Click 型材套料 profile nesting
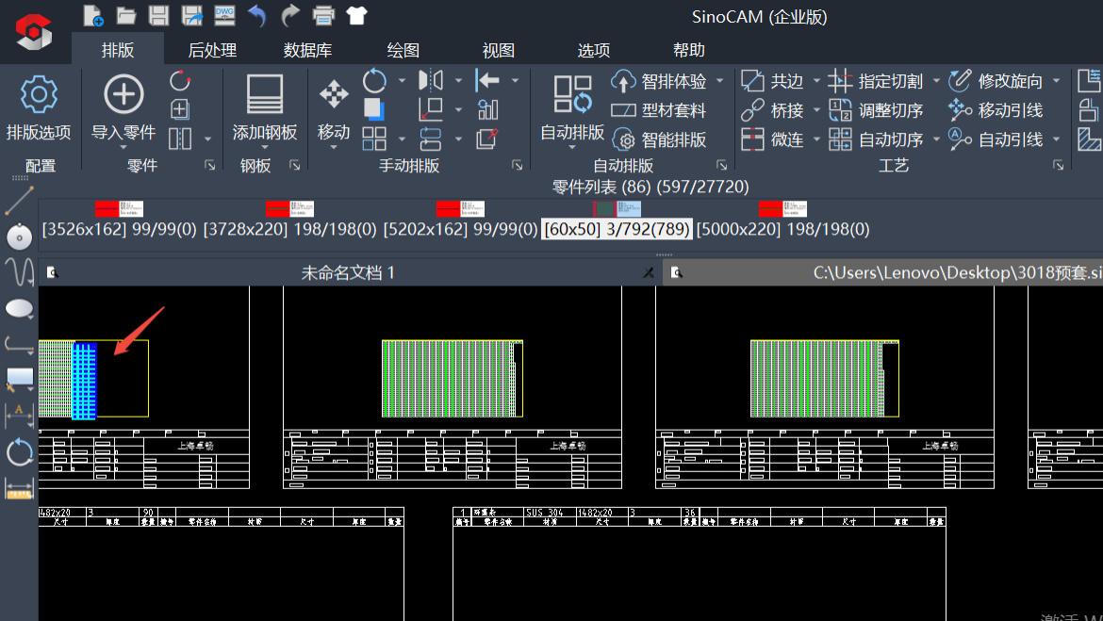This screenshot has height=621, width=1103. (x=658, y=110)
